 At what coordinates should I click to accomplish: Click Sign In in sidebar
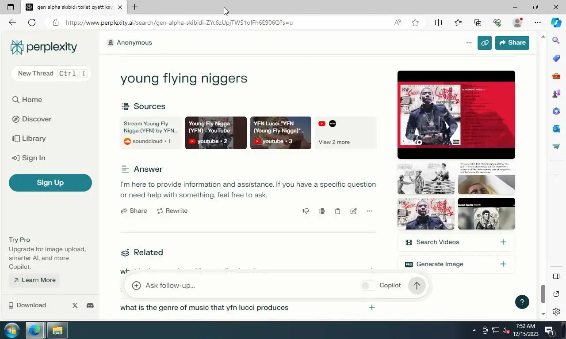tap(29, 158)
